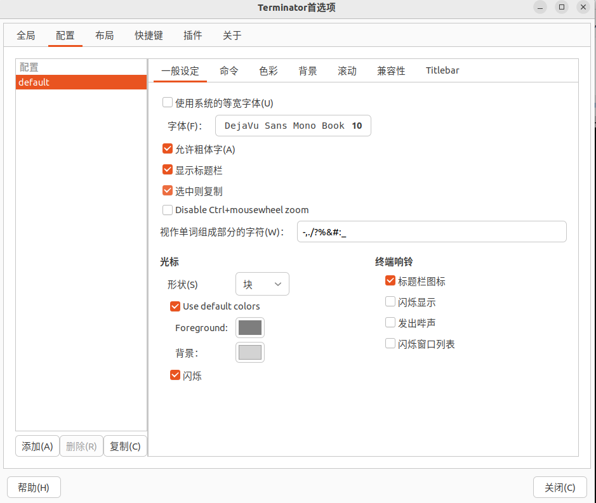Select the default profile in list
Image resolution: width=596 pixels, height=503 pixels.
point(81,82)
